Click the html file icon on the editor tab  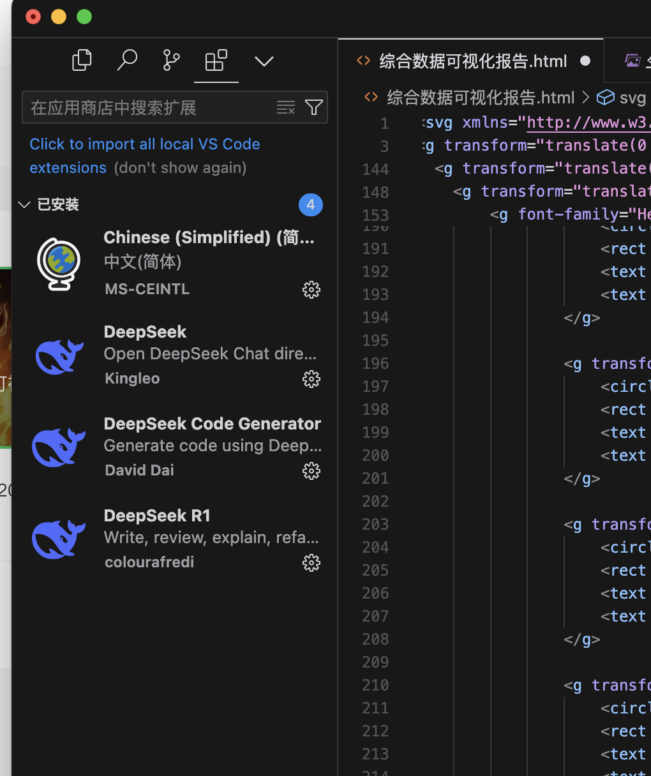click(363, 61)
